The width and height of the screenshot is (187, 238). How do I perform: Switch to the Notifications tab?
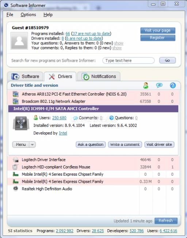(99, 77)
